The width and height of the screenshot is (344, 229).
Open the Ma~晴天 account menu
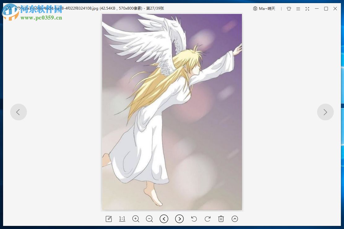[267, 9]
